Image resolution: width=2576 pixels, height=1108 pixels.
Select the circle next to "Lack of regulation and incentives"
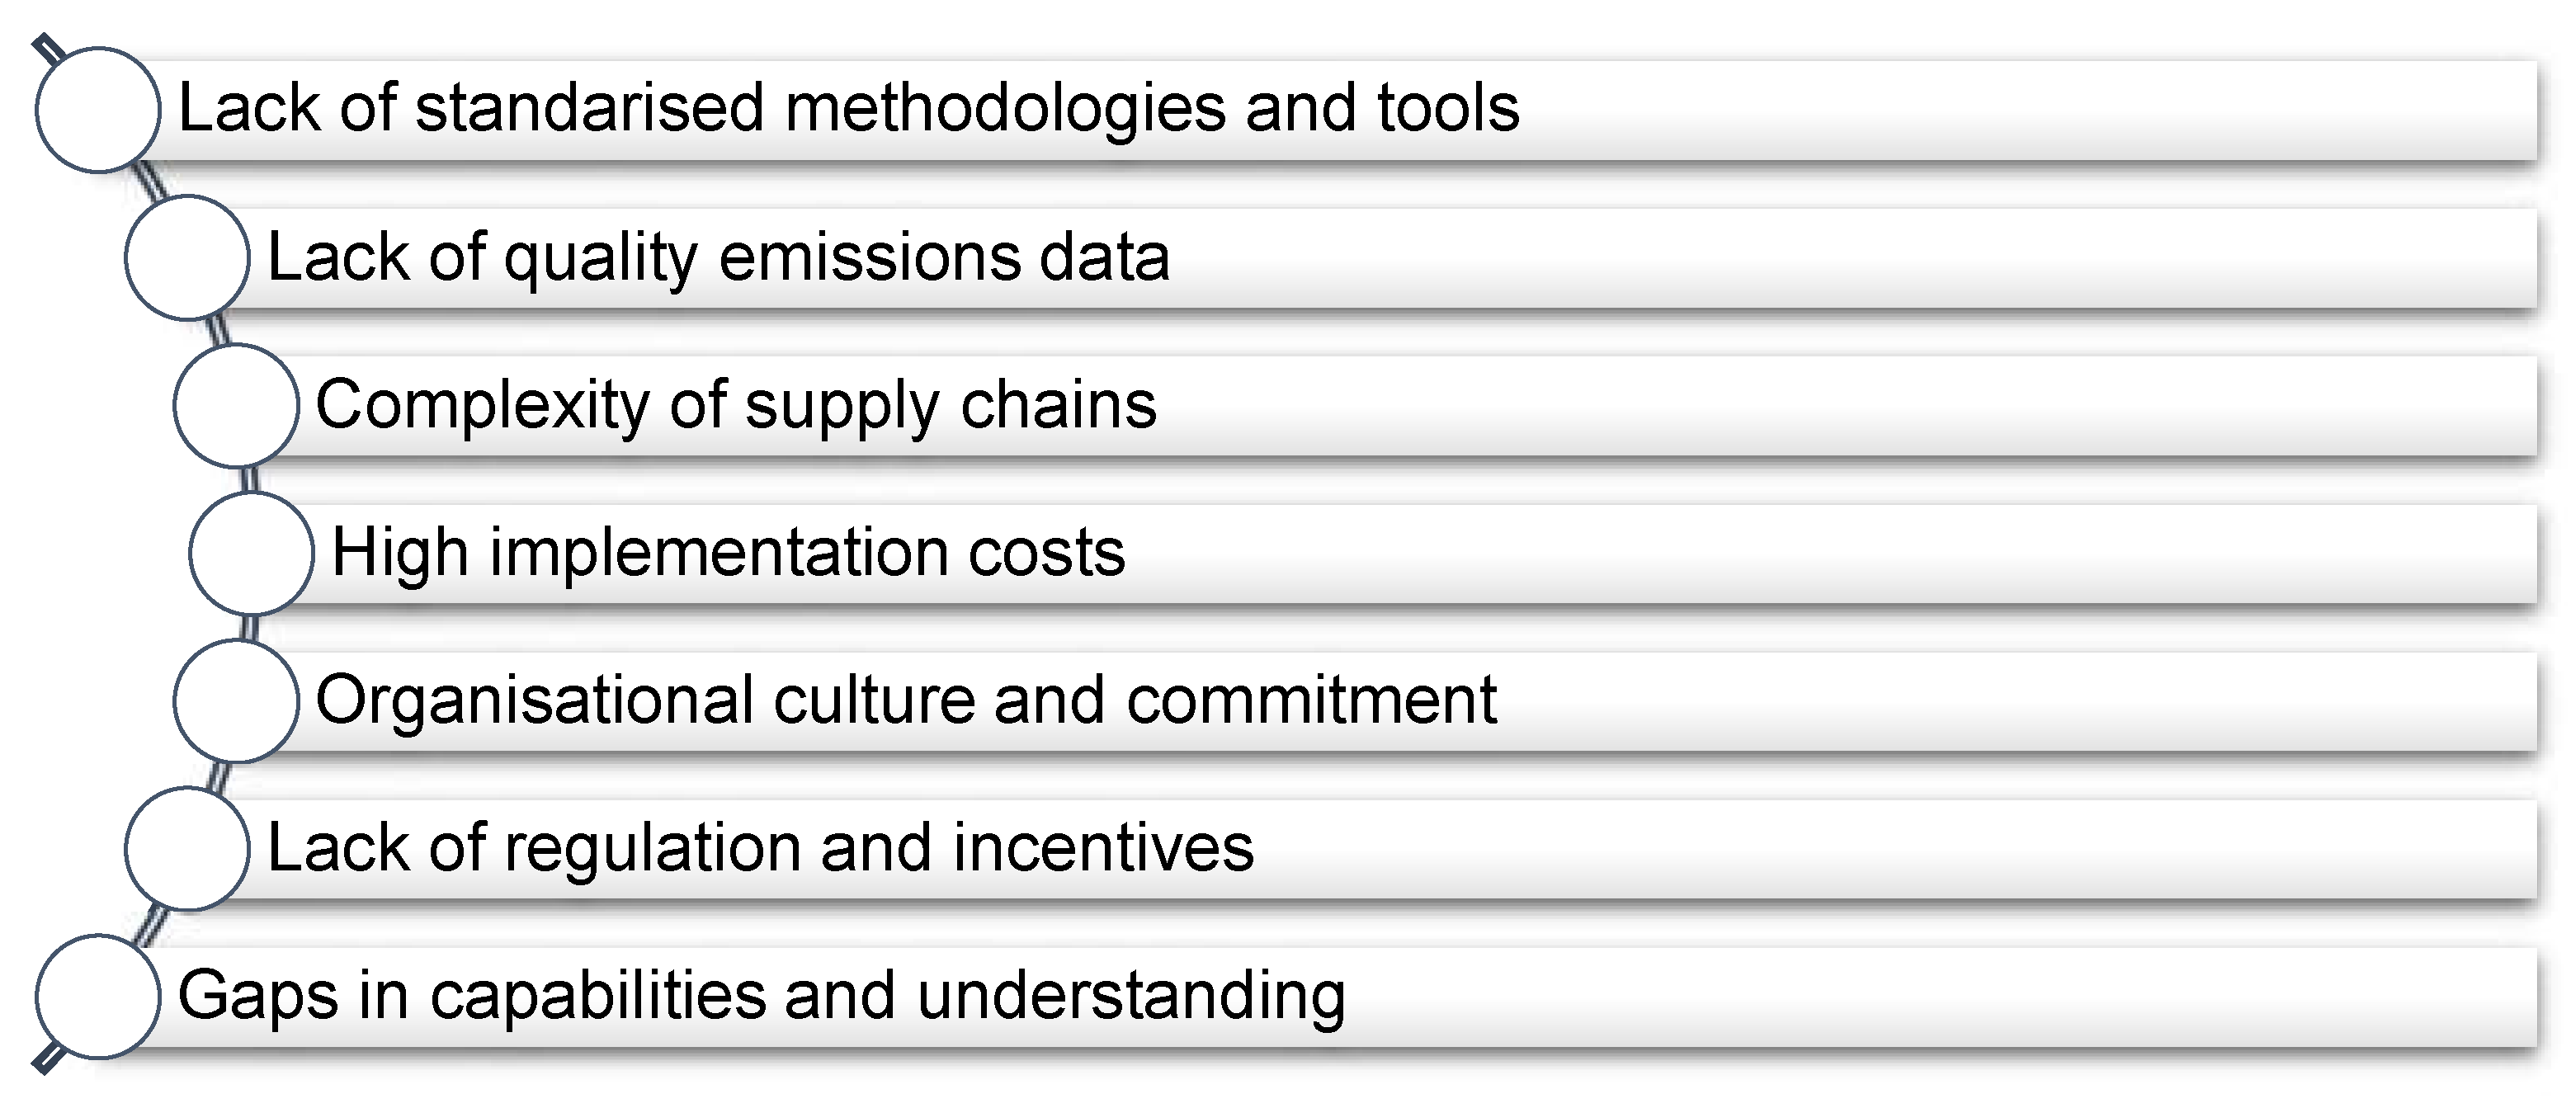(187, 848)
